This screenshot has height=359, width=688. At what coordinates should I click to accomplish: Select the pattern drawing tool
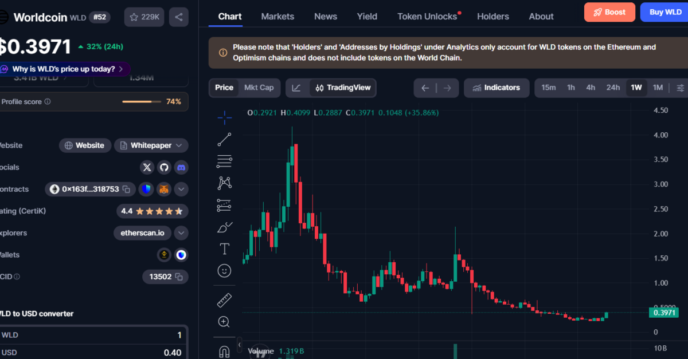[224, 183]
